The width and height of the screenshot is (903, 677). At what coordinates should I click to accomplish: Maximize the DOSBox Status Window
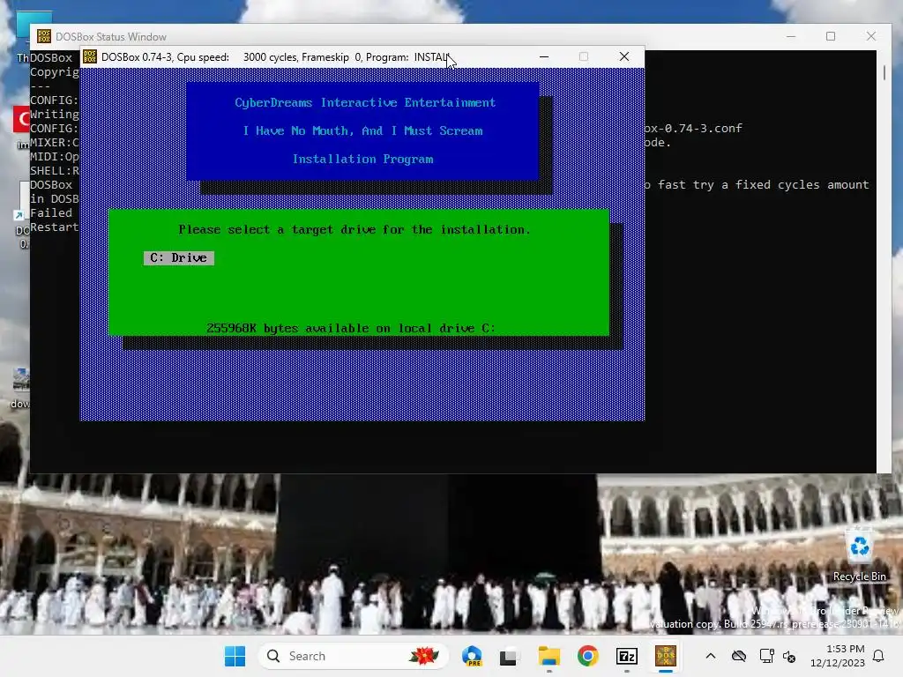tap(831, 36)
